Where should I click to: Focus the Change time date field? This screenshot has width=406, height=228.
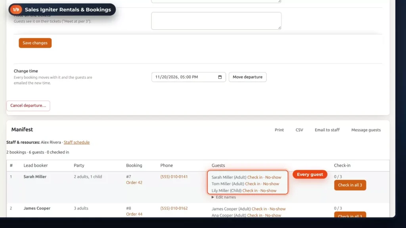[188, 77]
